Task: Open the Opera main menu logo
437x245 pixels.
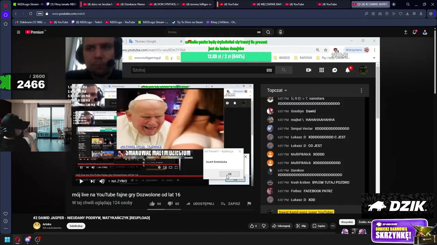Action: 5,6
